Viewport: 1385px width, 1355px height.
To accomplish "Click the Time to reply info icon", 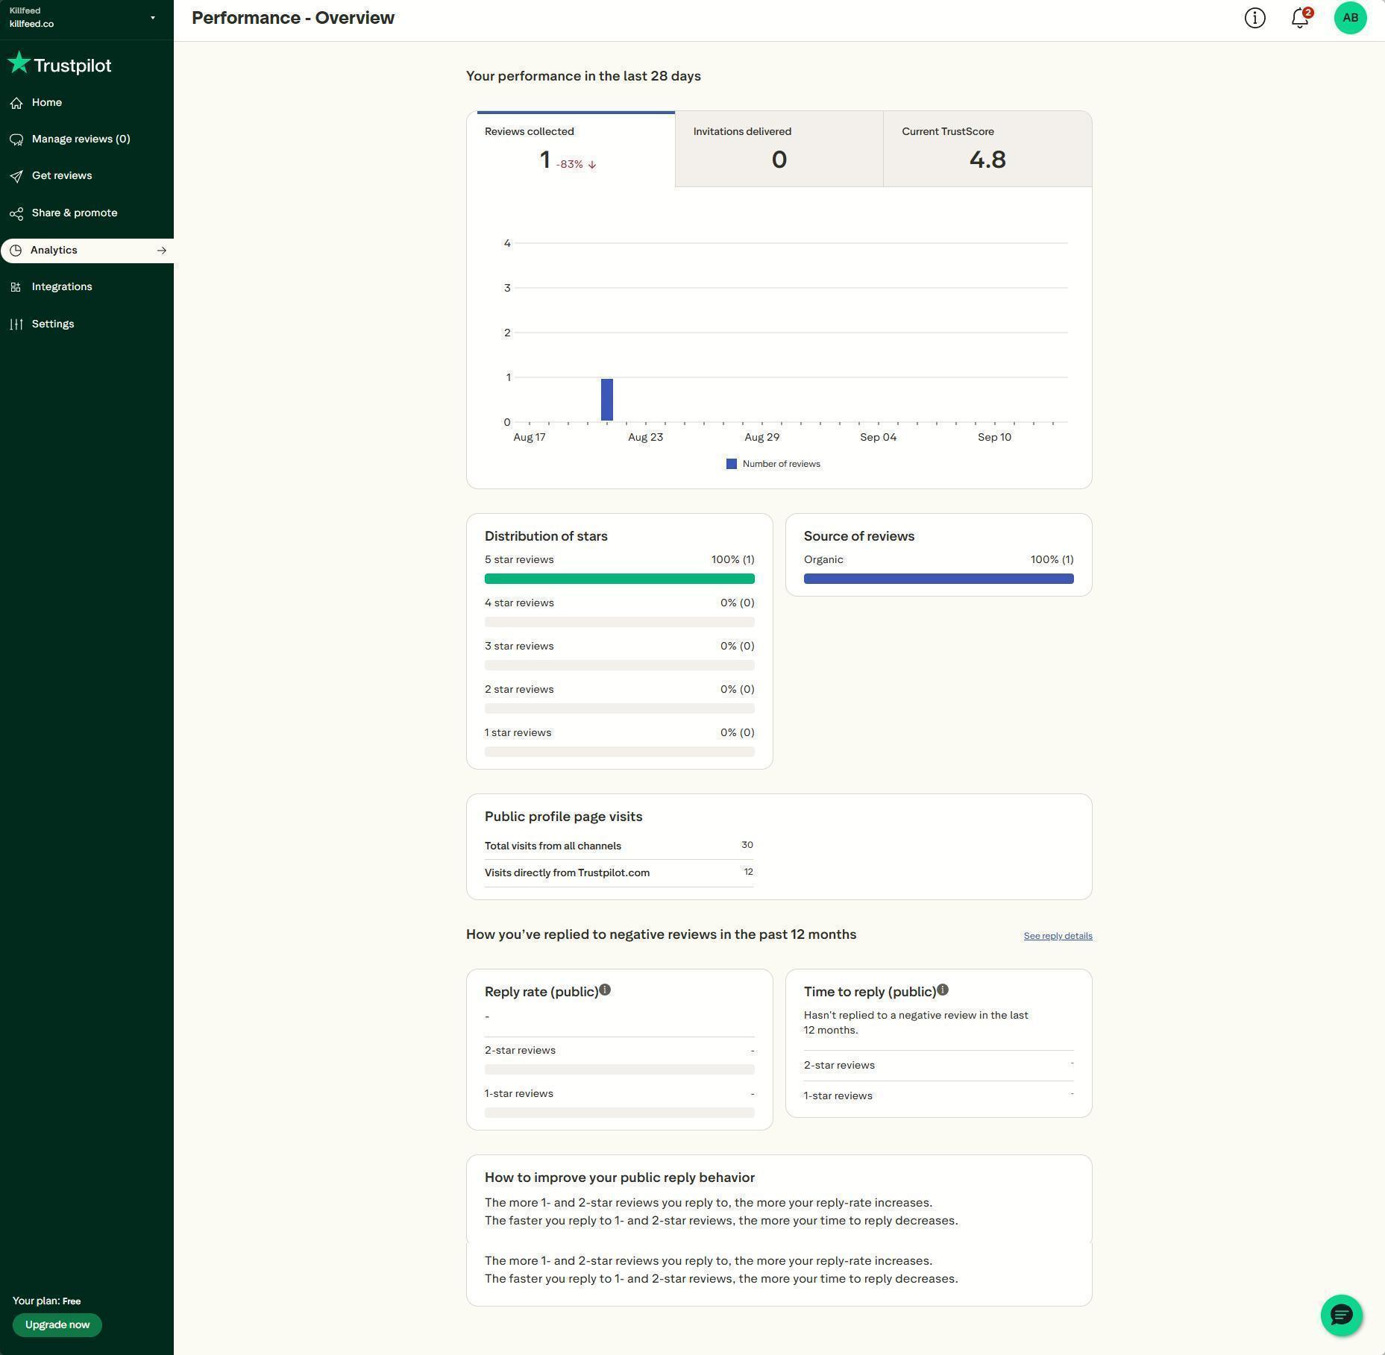I will [x=943, y=990].
